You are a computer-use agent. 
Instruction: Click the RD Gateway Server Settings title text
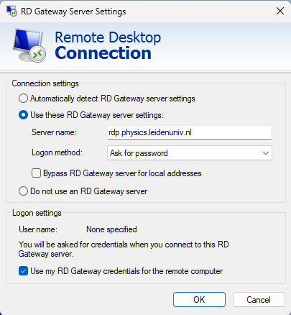73,12
